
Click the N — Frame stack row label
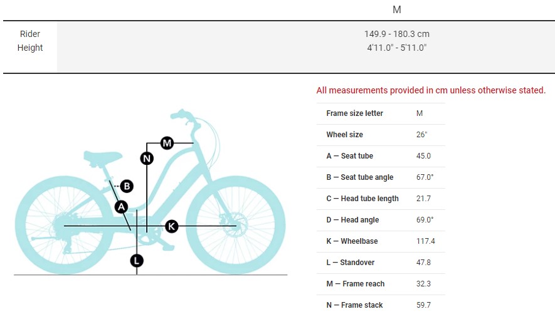click(x=354, y=305)
